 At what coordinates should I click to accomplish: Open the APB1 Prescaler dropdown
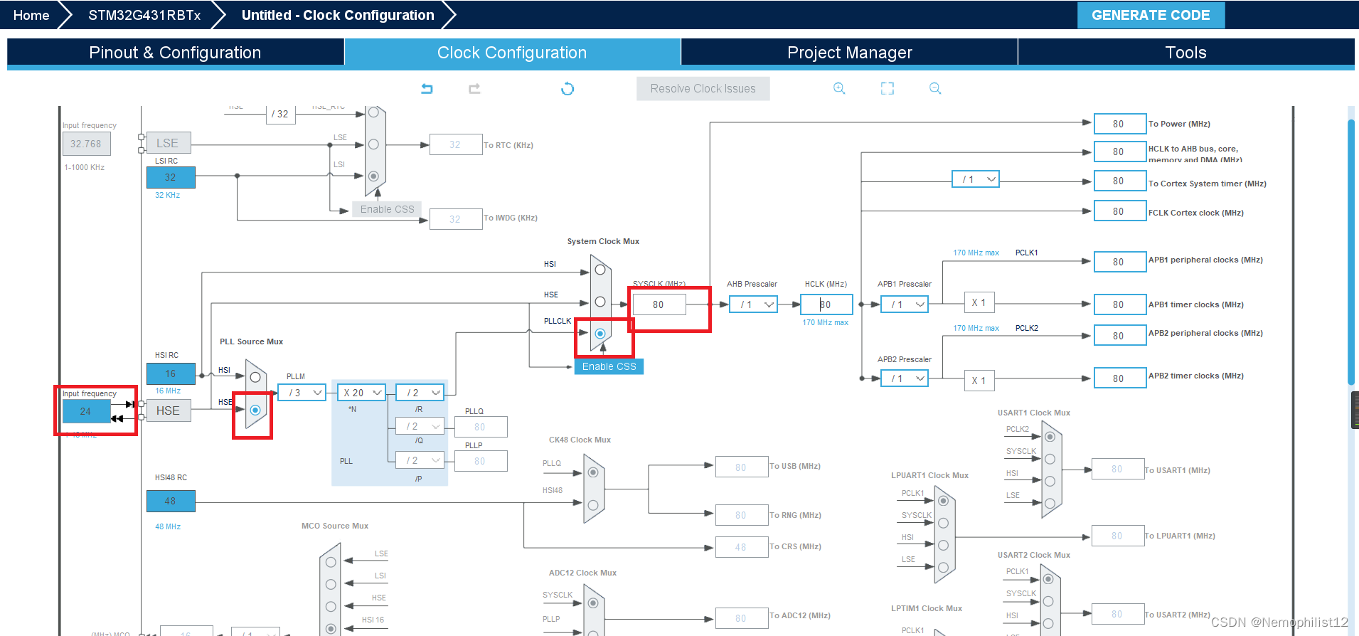point(905,304)
